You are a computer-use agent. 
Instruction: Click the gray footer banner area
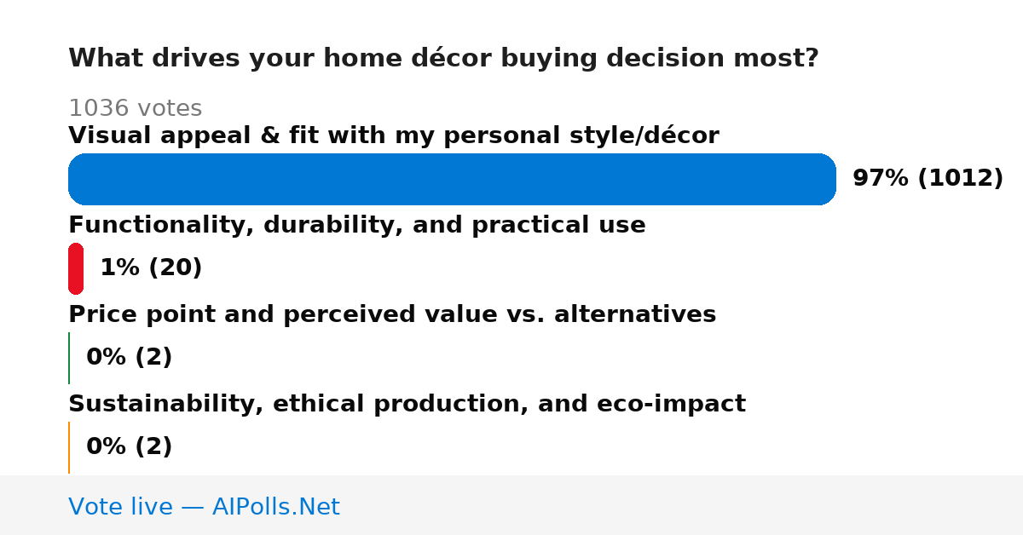pyautogui.click(x=511, y=505)
